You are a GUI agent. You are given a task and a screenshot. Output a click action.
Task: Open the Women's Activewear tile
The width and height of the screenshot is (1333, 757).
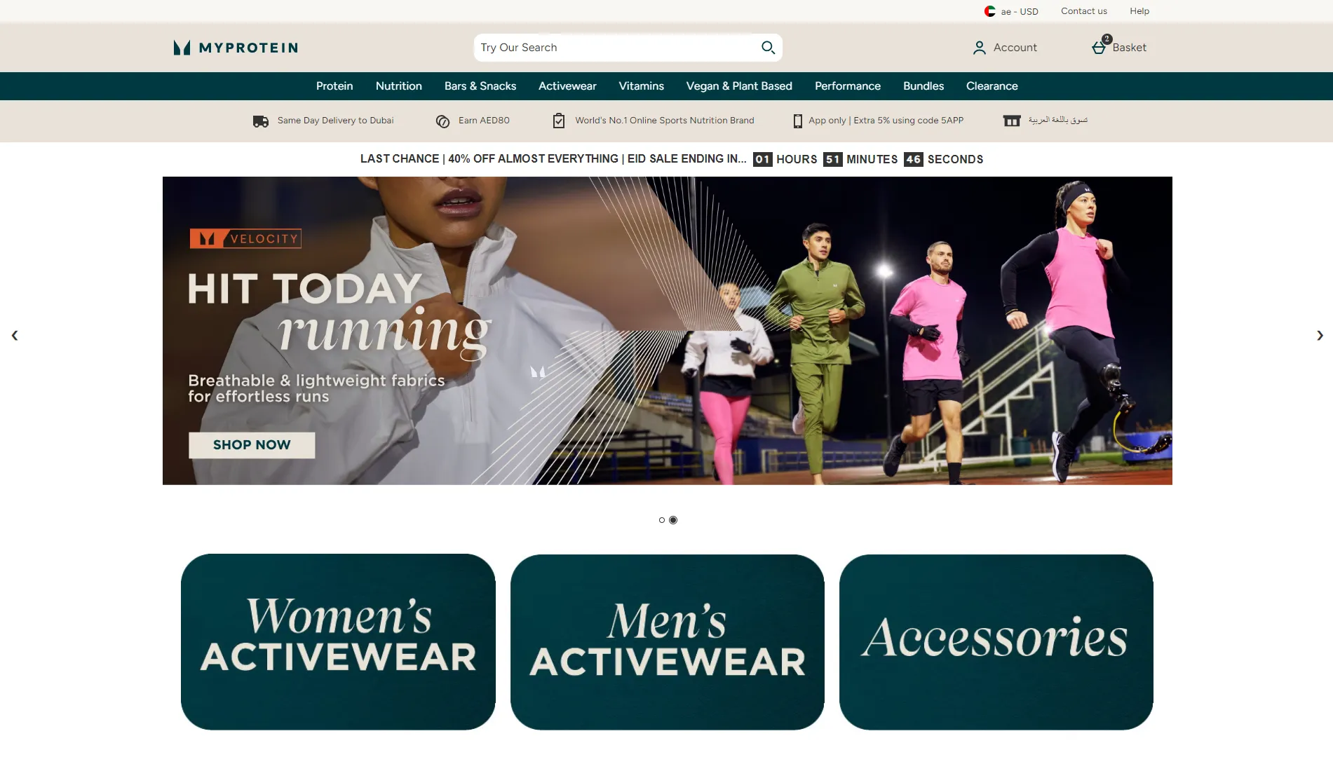click(x=338, y=642)
